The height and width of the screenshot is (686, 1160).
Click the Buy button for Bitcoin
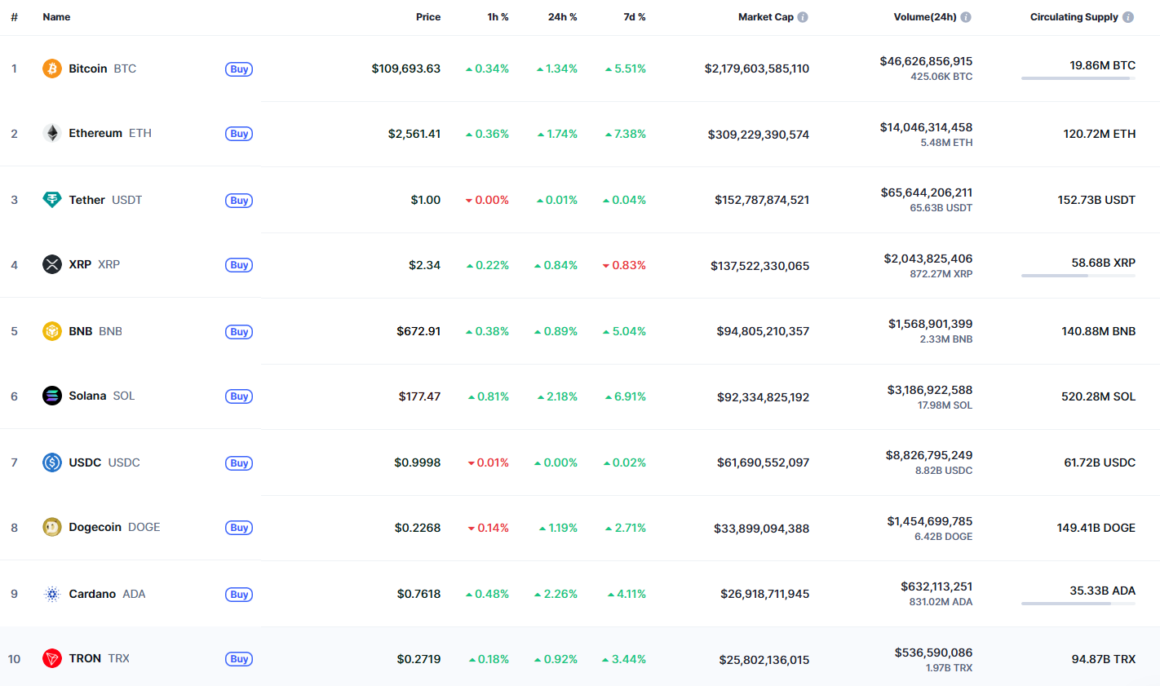click(239, 69)
